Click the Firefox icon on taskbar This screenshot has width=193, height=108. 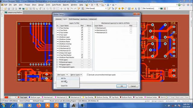click(39, 105)
